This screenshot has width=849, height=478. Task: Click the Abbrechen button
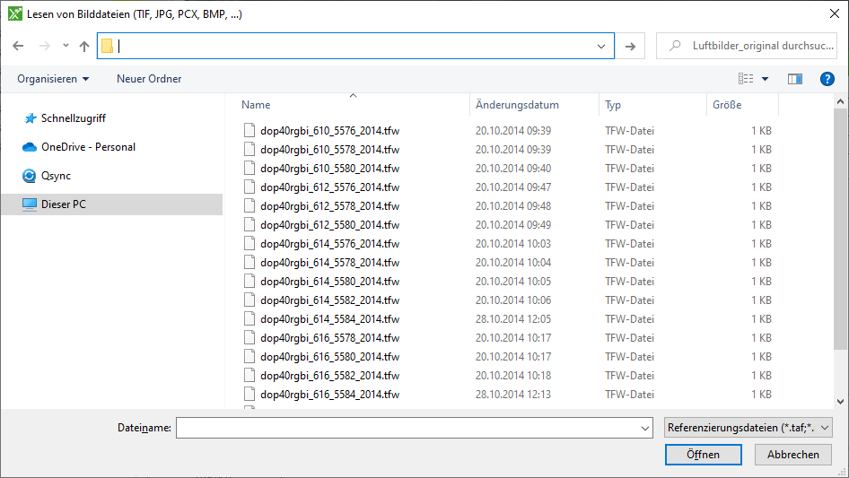pos(792,455)
